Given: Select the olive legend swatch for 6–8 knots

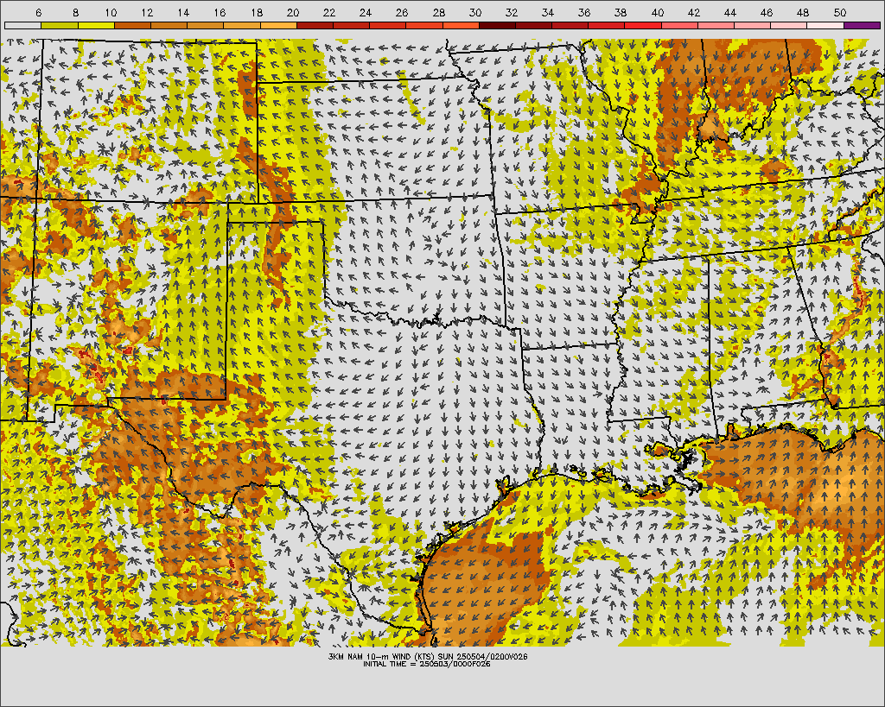Looking at the screenshot, I should pos(60,25).
